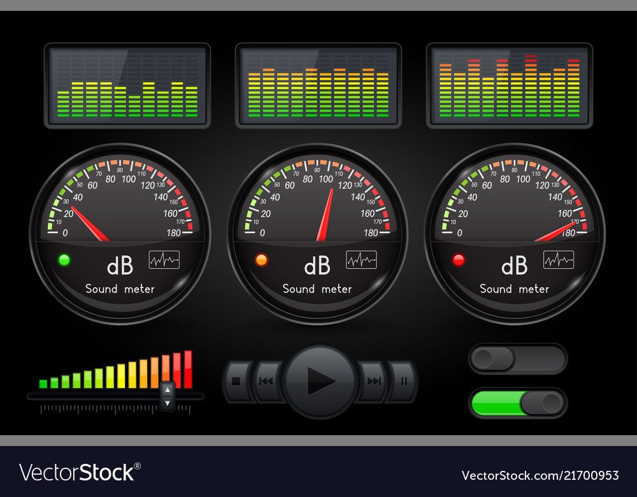Click the orange LED on the middle sound meter
This screenshot has width=637, height=497.
[x=261, y=259]
